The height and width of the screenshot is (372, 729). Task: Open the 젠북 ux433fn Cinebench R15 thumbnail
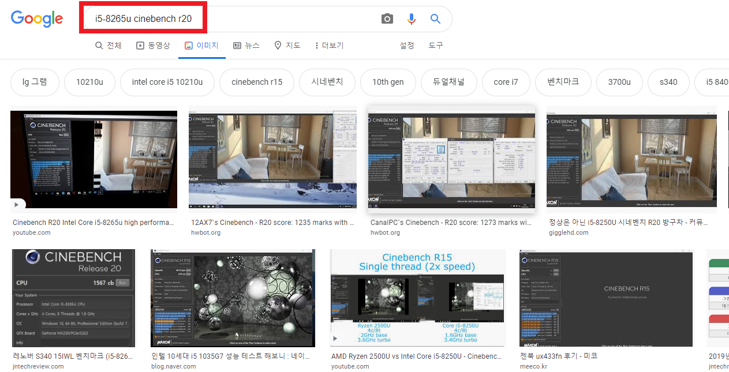click(606, 297)
